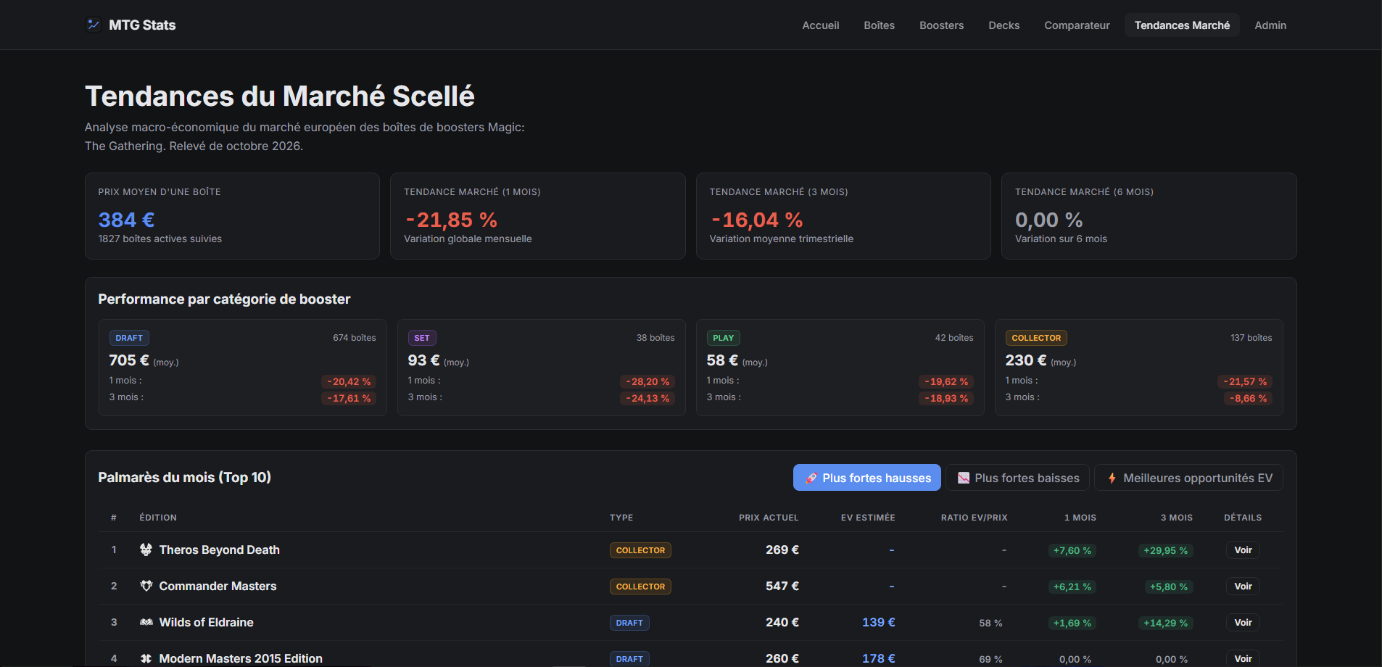1382x667 pixels.
Task: Open the Comparateur page
Action: (1077, 25)
